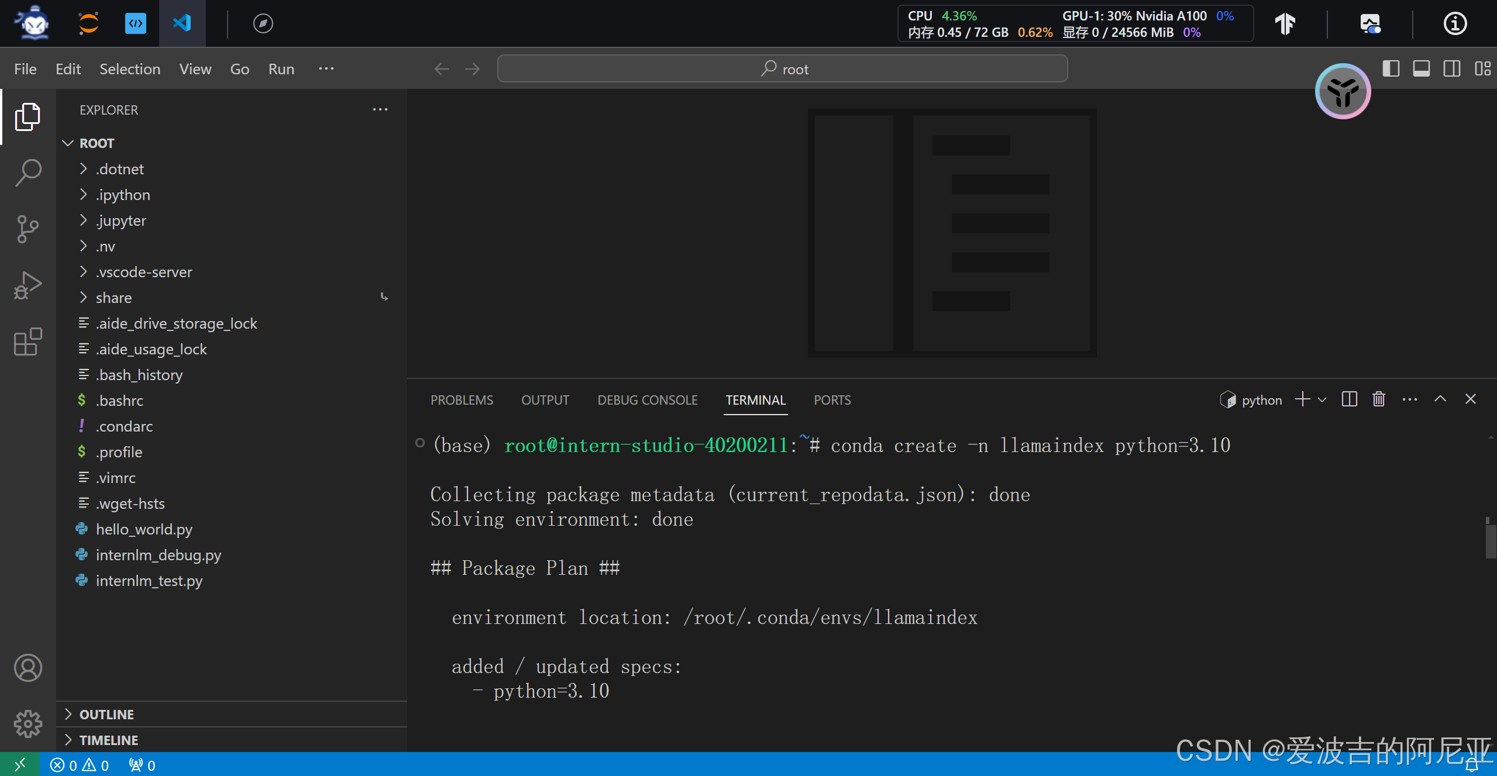Toggle the primary side bar visibility
The image size is (1497, 776).
pyautogui.click(x=1391, y=68)
